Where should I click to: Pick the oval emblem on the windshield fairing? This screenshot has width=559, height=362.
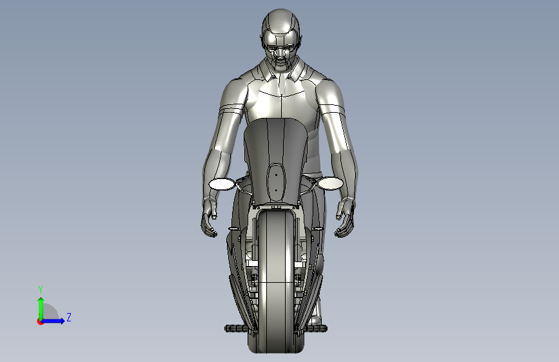coord(276,182)
